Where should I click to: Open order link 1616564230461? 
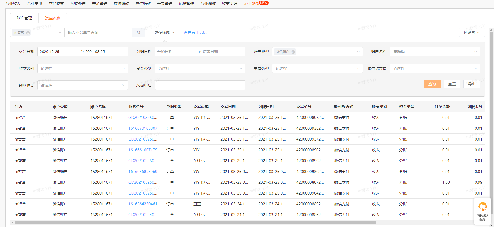pos(143,204)
